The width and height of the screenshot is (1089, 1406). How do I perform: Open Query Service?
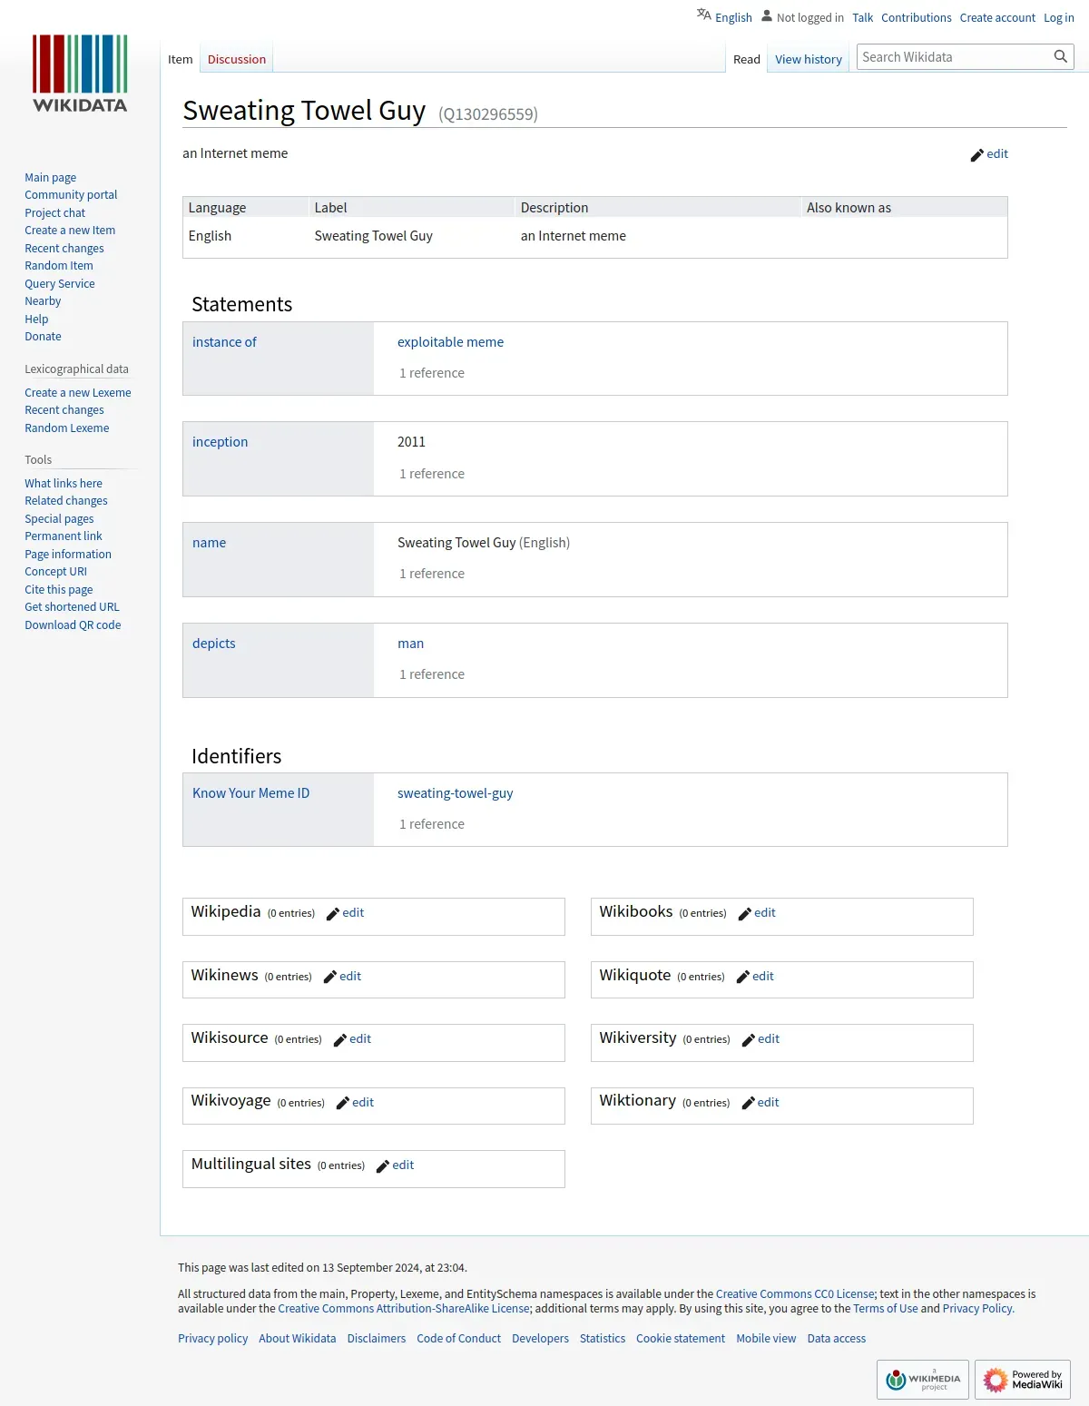pos(59,284)
